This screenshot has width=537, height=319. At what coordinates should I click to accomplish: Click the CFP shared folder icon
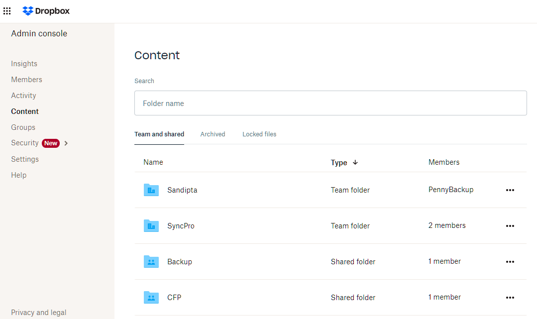[151, 298]
